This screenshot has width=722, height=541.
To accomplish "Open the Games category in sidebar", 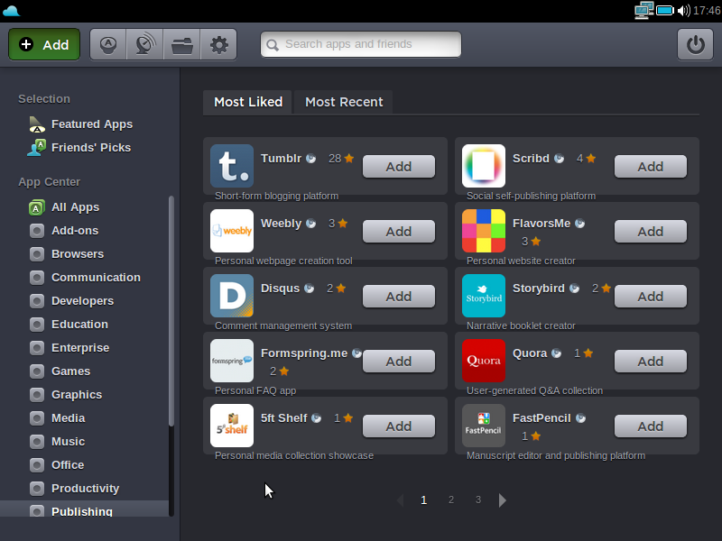I will 70,371.
